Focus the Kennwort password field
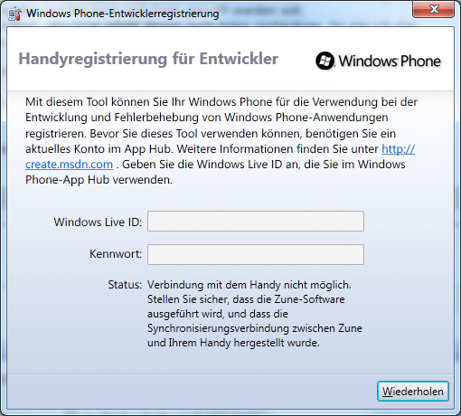461x416 pixels. 256,254
